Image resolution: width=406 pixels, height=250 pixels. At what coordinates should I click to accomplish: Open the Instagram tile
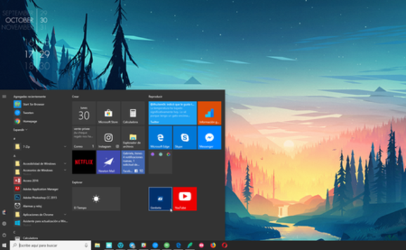[x=108, y=138]
